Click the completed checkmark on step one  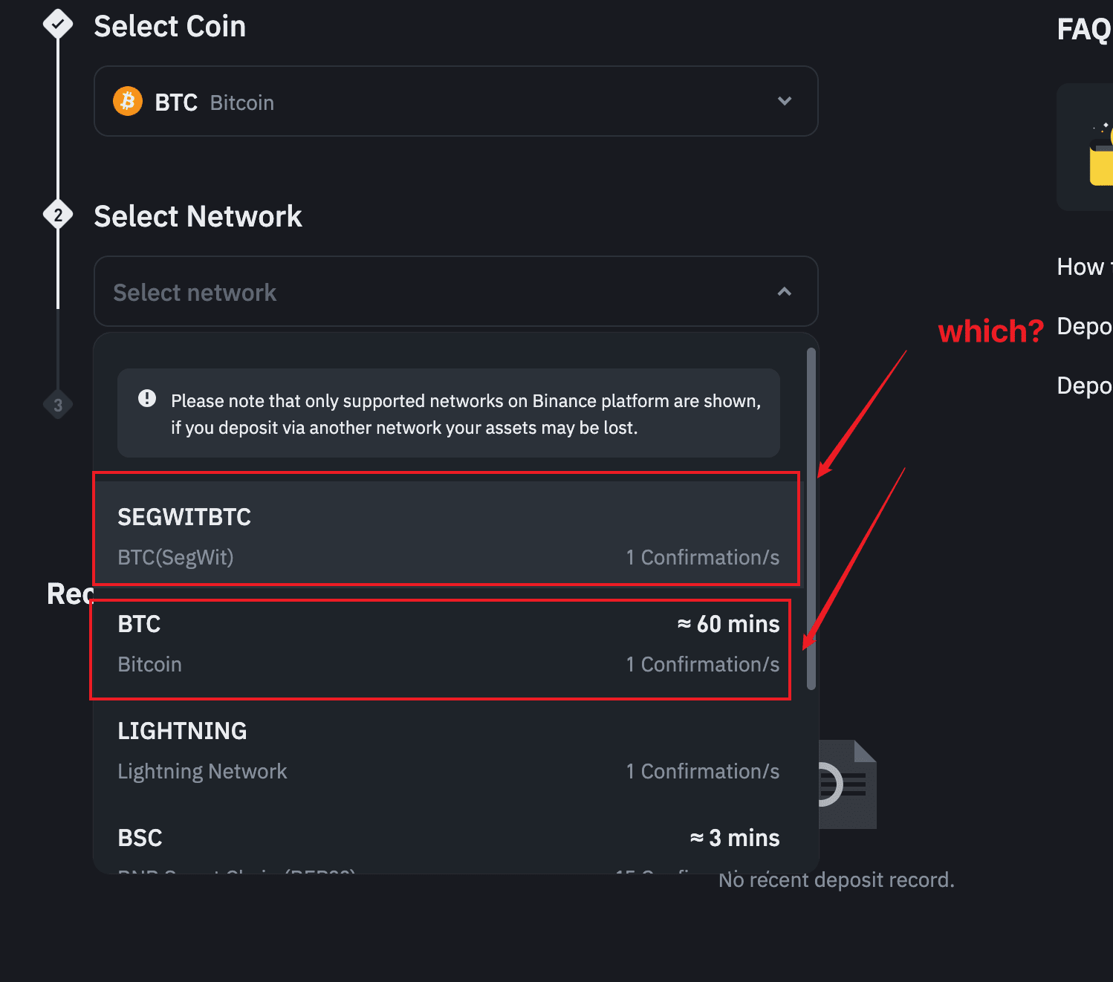pos(58,24)
